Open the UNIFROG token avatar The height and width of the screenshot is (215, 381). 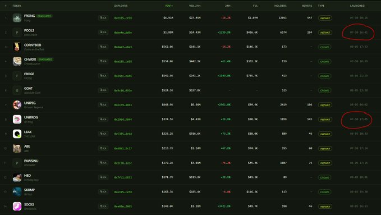coord(17,120)
